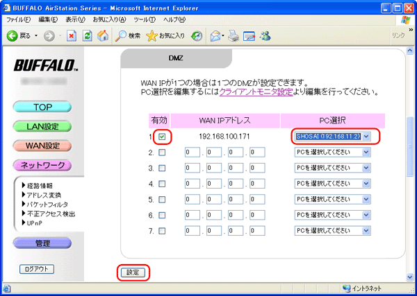Click the Print icon
Image resolution: width=417 pixels, height=296 pixels.
(234, 36)
